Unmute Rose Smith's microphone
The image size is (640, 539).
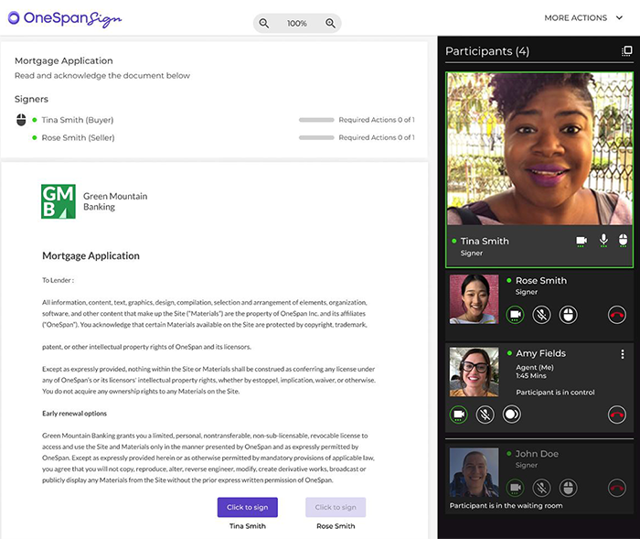(541, 315)
